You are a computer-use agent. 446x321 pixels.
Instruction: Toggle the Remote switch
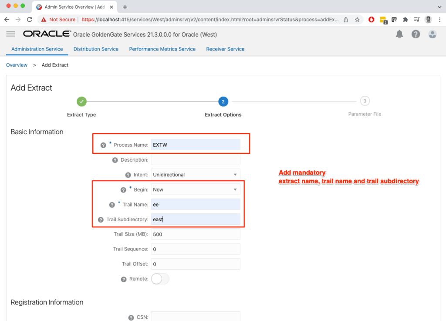160,279
